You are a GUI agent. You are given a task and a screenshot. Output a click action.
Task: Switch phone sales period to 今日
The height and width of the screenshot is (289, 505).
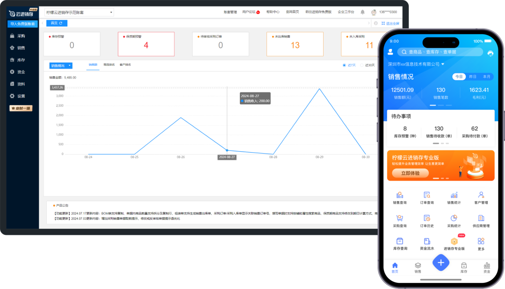(x=459, y=77)
